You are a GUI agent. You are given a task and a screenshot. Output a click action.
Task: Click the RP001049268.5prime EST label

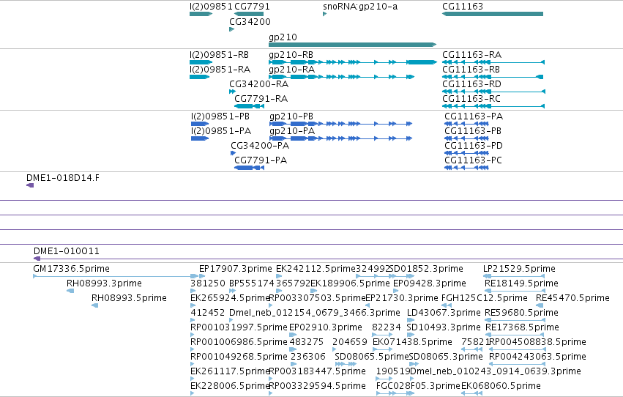pos(239,357)
